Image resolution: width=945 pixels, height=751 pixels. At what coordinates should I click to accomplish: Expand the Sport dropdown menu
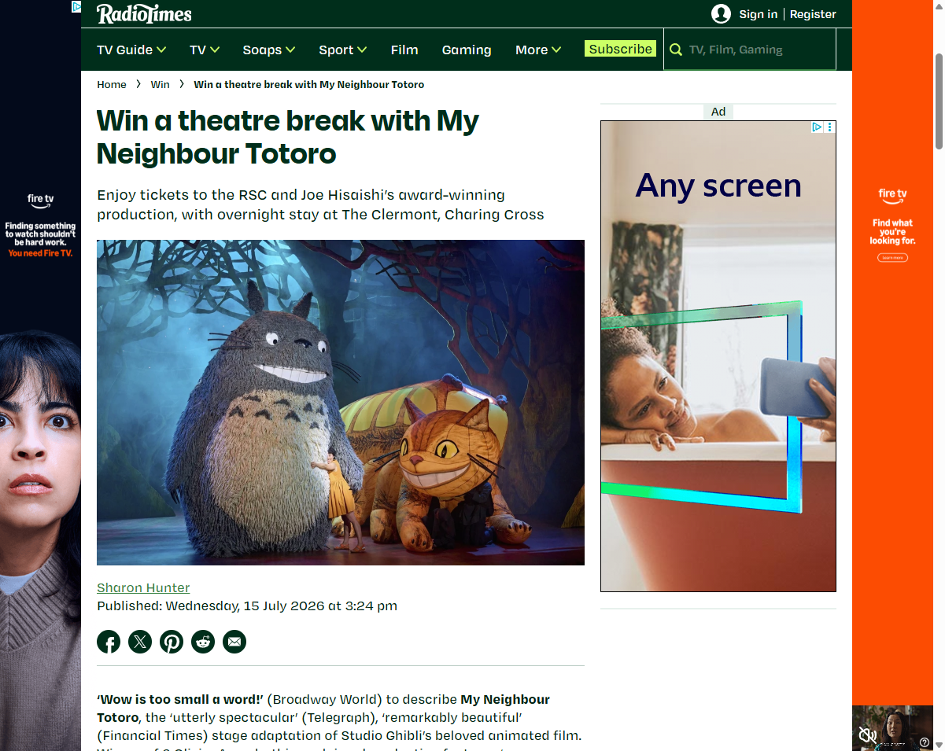point(343,50)
